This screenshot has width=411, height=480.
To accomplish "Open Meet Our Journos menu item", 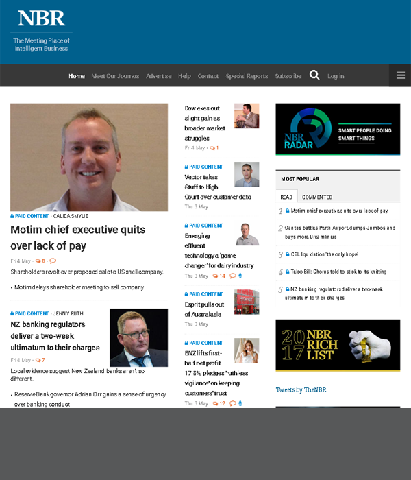I will coord(115,76).
